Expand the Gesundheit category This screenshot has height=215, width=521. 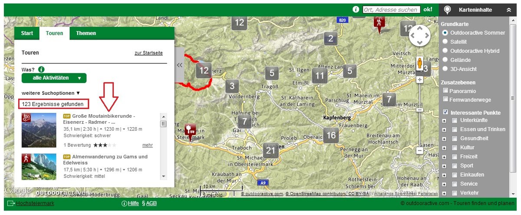[444, 139]
